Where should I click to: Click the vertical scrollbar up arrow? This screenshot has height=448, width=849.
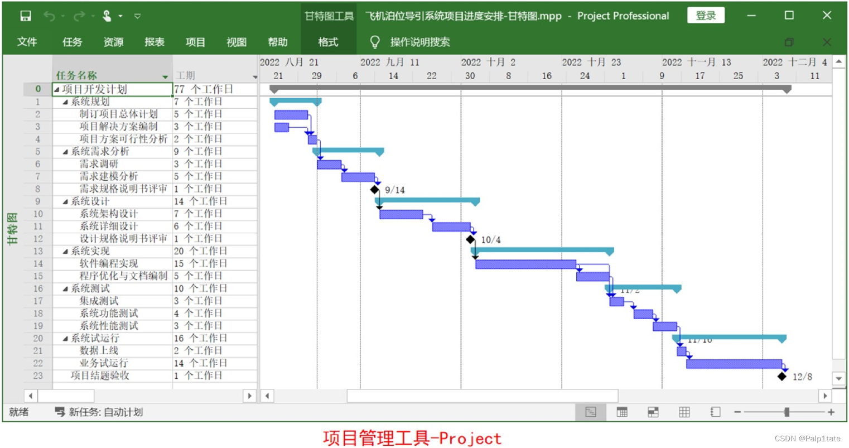tap(839, 62)
